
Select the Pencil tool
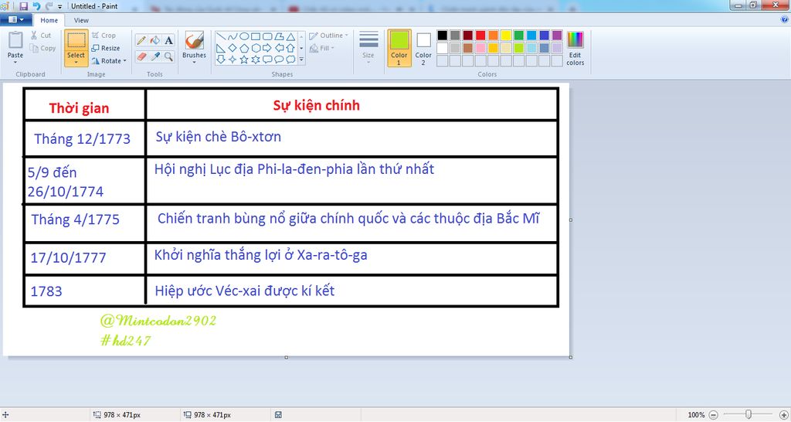pyautogui.click(x=142, y=40)
